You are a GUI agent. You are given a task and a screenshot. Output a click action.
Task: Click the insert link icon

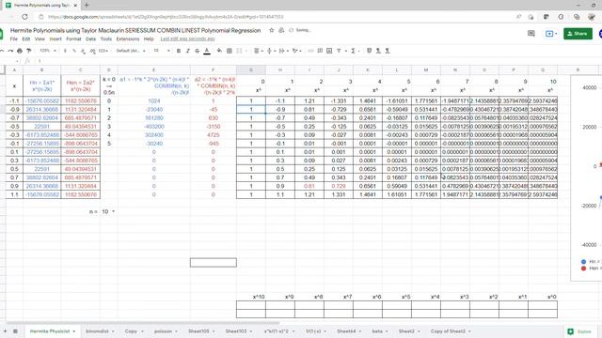pos(310,51)
